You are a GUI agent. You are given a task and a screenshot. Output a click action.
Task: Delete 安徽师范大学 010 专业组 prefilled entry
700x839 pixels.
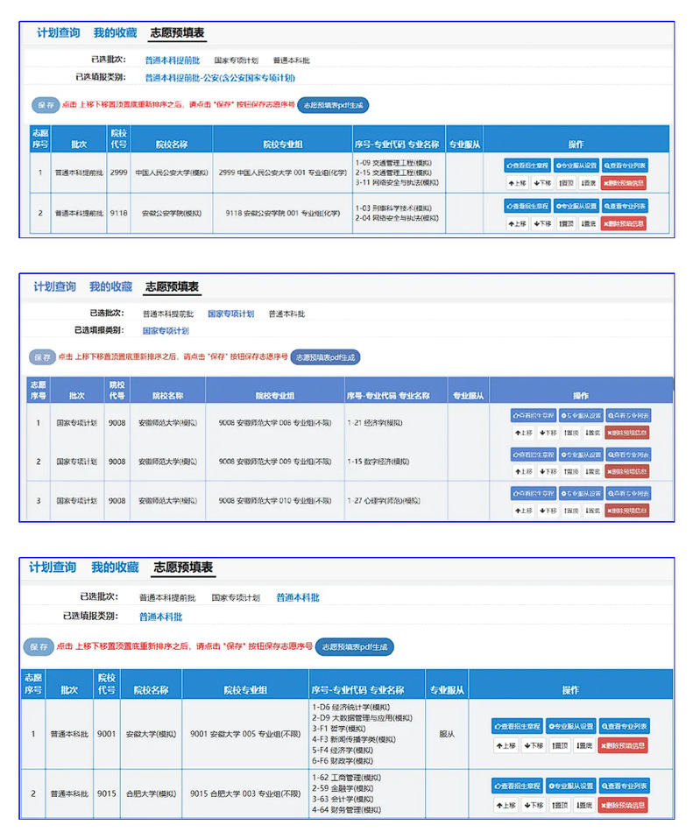click(626, 511)
